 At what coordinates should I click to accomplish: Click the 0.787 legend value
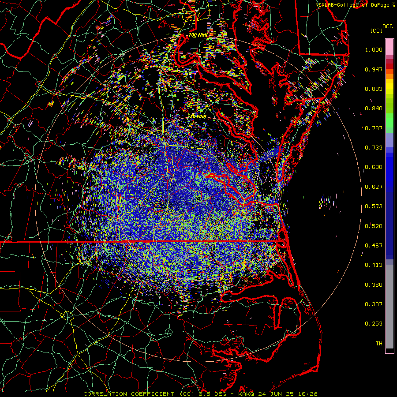click(374, 128)
